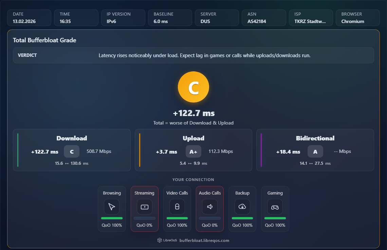Select the Upload result card heading
Image resolution: width=387 pixels, height=250 pixels.
point(193,138)
